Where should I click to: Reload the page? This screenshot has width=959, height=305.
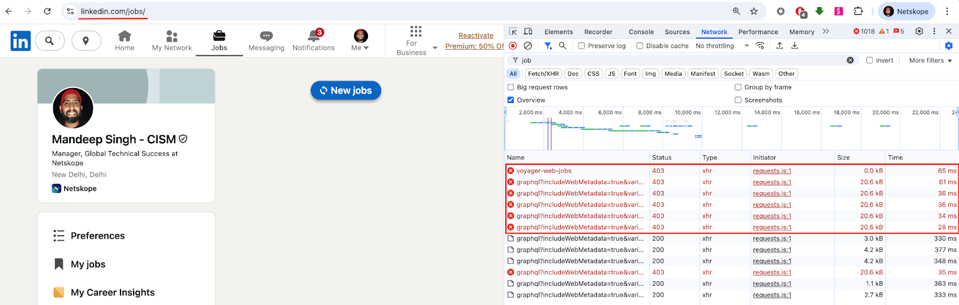pos(47,11)
